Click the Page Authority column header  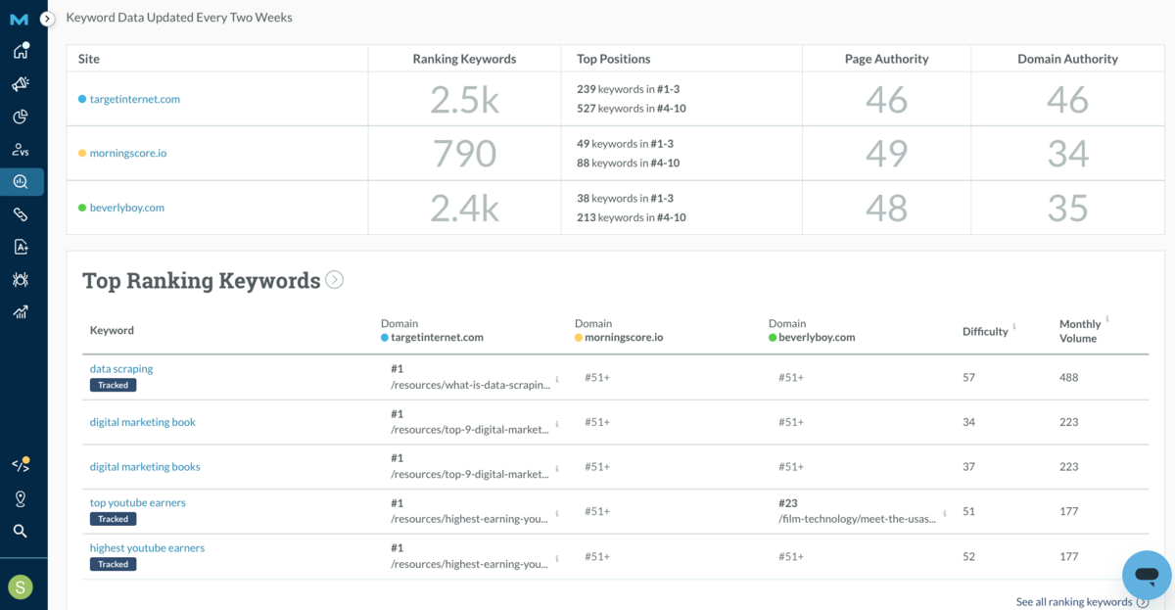[x=887, y=59]
